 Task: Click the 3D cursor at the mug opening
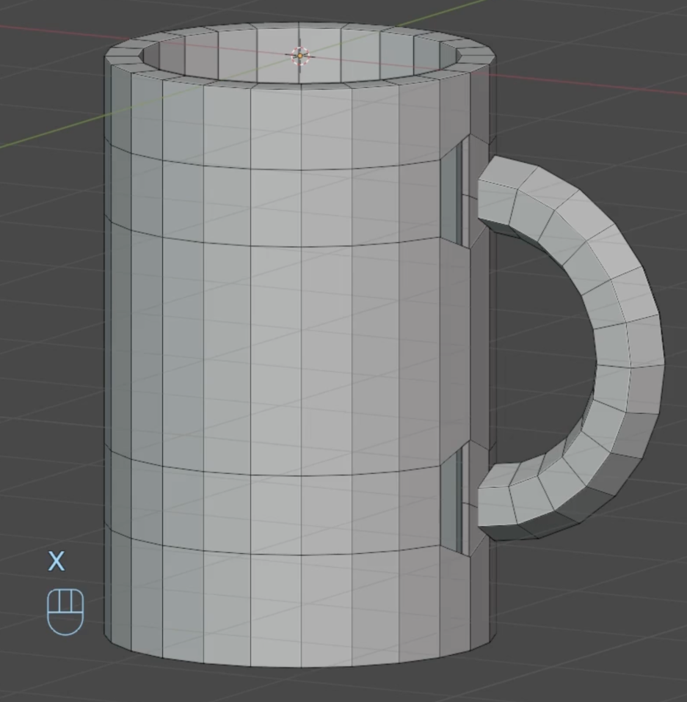click(300, 56)
